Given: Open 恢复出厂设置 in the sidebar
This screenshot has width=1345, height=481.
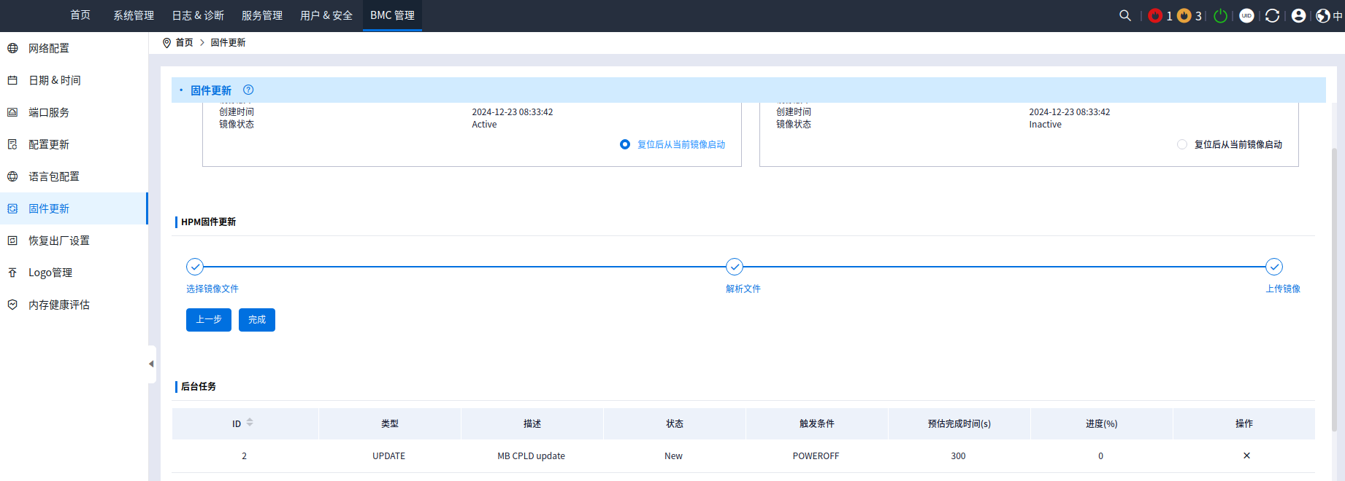Looking at the screenshot, I should 59,240.
